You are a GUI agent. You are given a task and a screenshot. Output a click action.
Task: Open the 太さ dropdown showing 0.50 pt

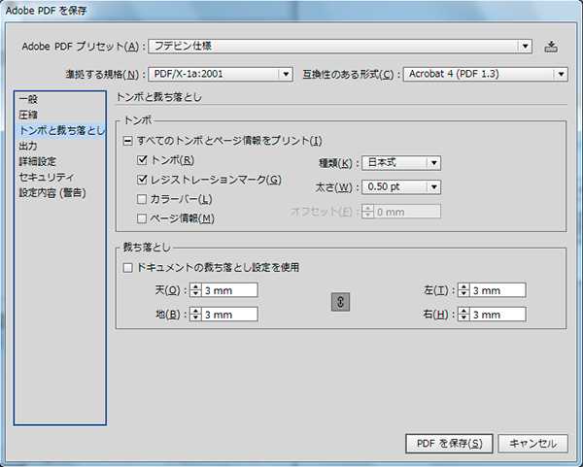click(x=401, y=186)
